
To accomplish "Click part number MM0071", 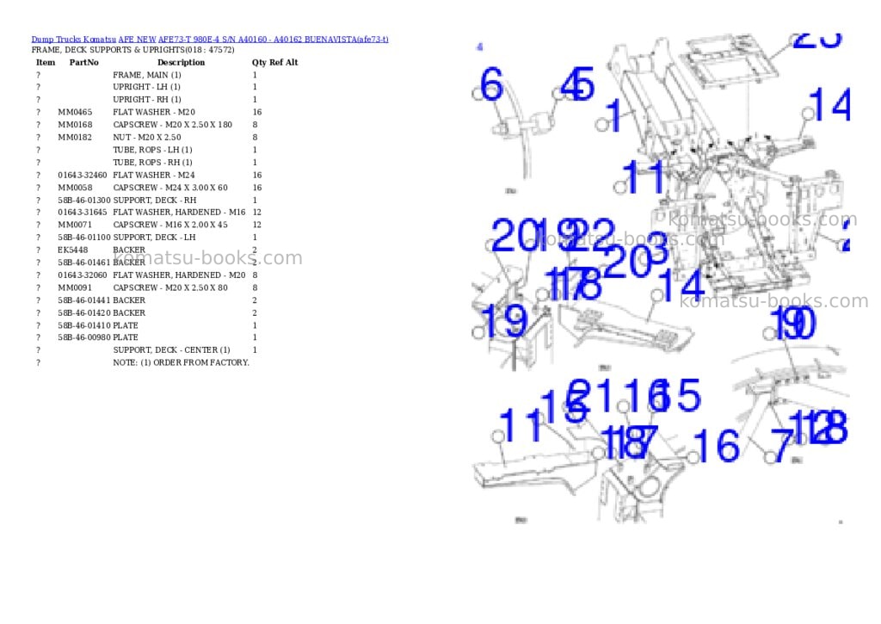I will 75,225.
